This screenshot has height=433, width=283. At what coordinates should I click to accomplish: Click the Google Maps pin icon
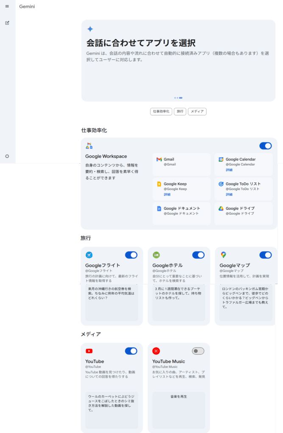click(x=224, y=255)
